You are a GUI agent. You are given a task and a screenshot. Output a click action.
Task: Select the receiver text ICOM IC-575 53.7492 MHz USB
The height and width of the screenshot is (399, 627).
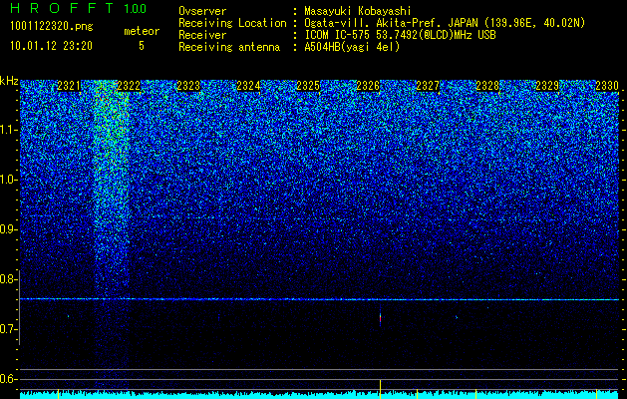click(x=400, y=35)
